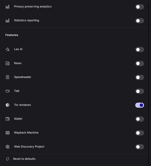Click the Talk video camera icon
The image size is (151, 166).
coord(8,91)
